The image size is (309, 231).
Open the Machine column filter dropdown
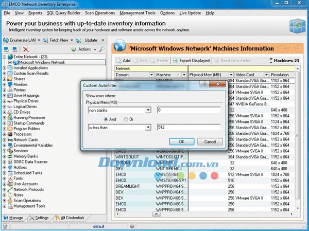coord(184,75)
